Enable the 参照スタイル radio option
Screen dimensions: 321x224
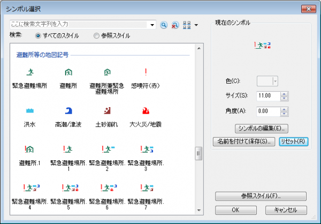[96, 36]
